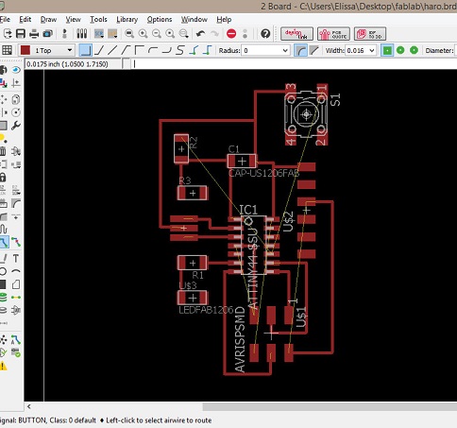457x428 pixels.
Task: Select the Text tool in sidebar
Action: tap(16, 259)
